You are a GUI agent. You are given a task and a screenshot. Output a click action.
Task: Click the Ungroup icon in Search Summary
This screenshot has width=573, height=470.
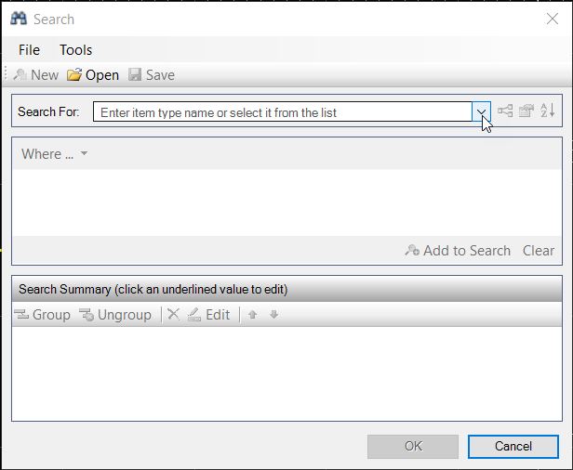(87, 315)
